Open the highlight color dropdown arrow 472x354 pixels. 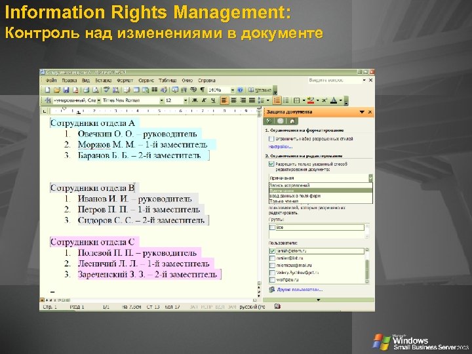(317, 100)
